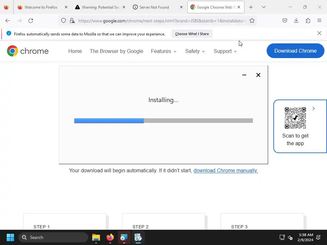This screenshot has width=327, height=245.
Task: Expand the Features dropdown menu
Action: 164,51
